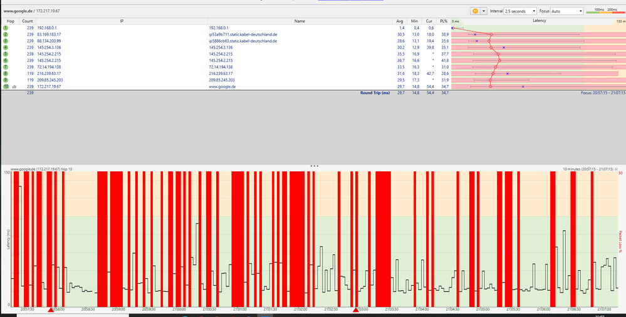The width and height of the screenshot is (626, 317).
Task: Toggle the timeline graph icon on hop 10
Action: (x=14, y=87)
